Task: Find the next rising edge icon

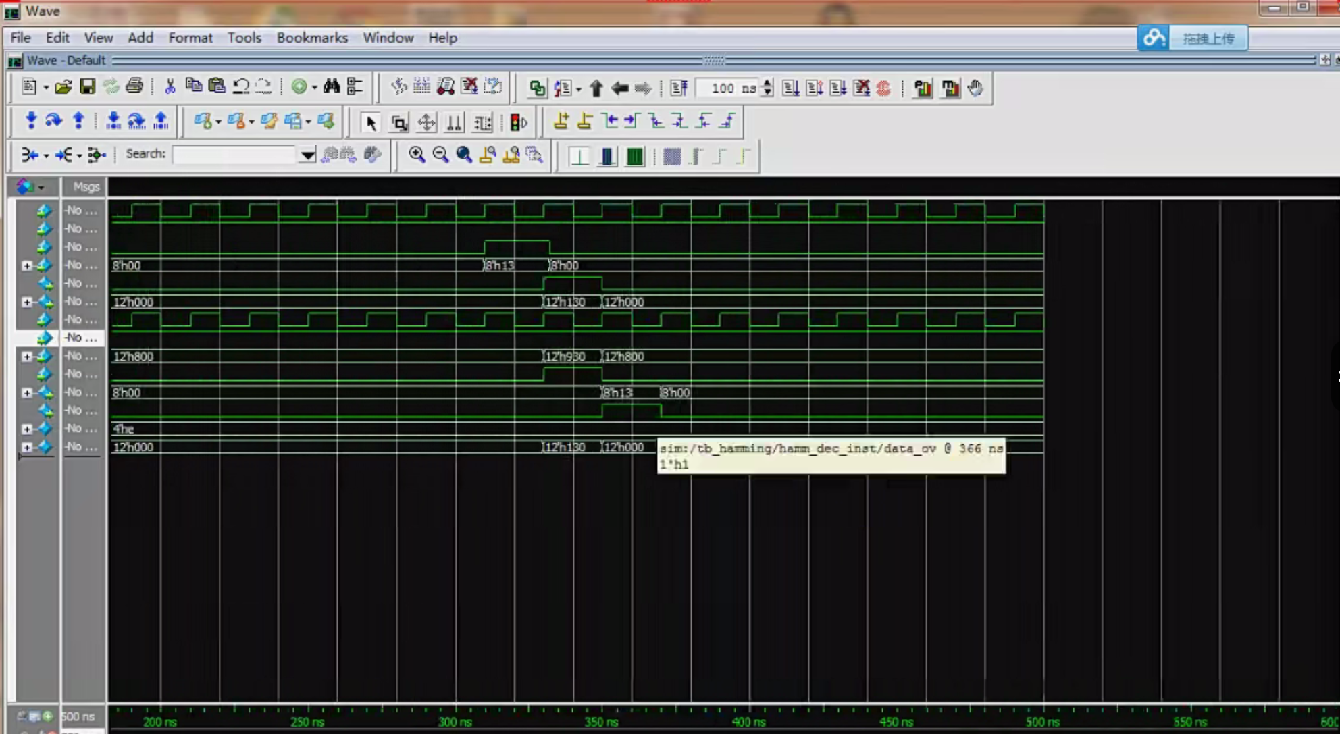Action: [727, 122]
